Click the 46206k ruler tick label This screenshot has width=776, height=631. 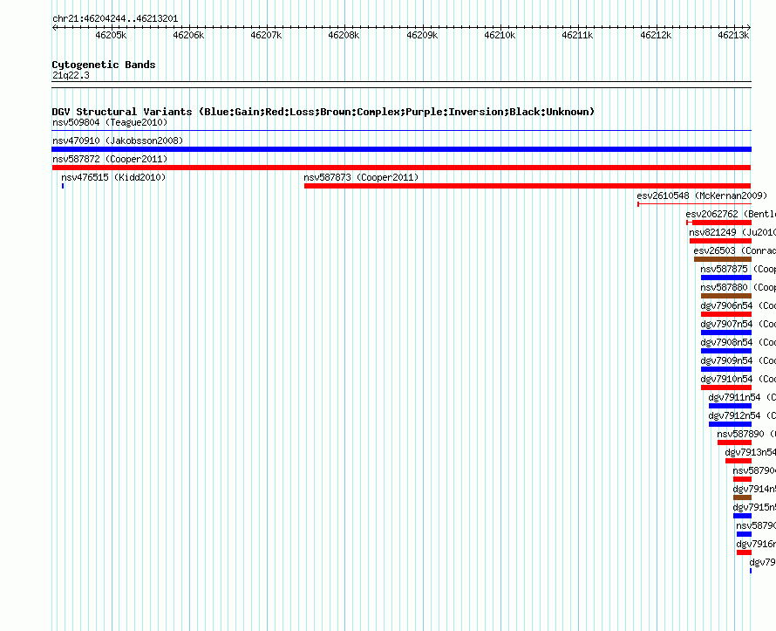point(188,35)
